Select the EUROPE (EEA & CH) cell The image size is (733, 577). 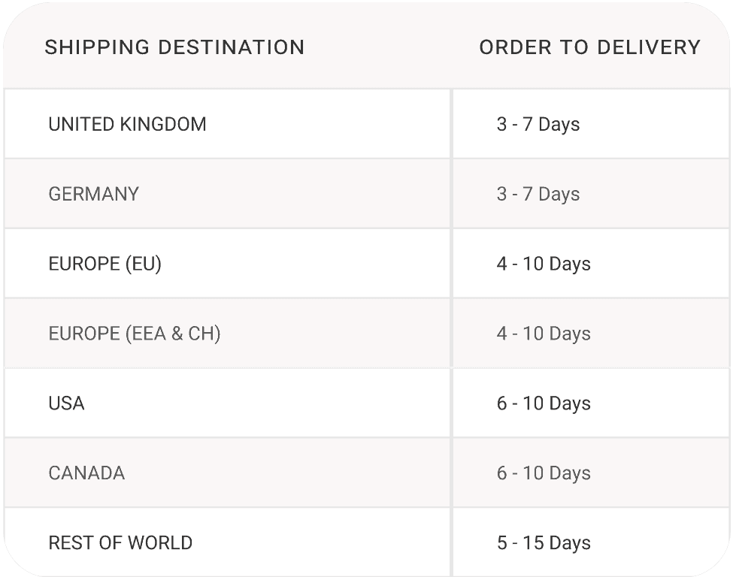227,333
